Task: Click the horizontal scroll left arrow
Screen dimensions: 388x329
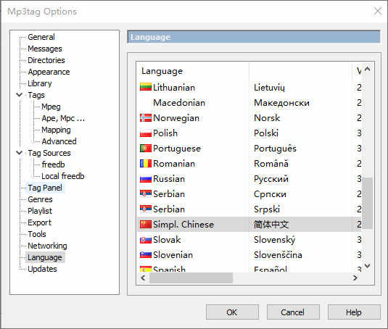Action: (143, 278)
